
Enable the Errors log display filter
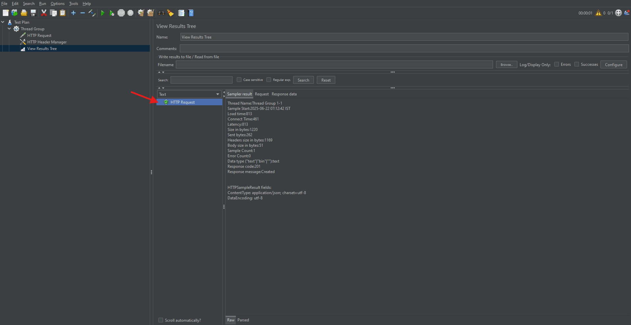(557, 64)
